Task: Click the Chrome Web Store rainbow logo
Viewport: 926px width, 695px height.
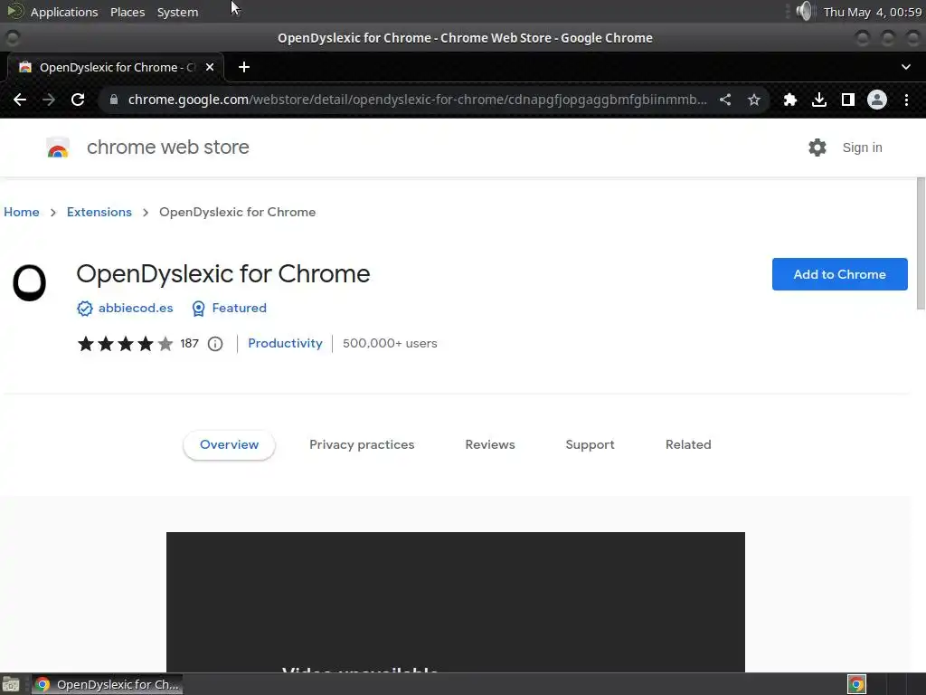Action: coord(58,148)
